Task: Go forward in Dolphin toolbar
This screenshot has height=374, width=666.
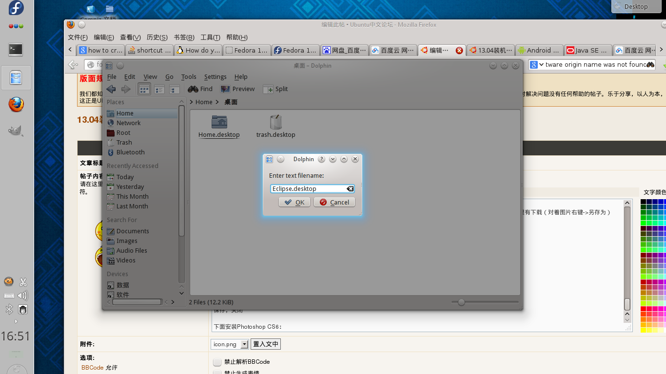Action: [x=126, y=89]
